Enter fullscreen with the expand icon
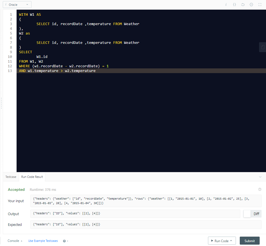This screenshot has width=266, height=246. click(260, 4)
